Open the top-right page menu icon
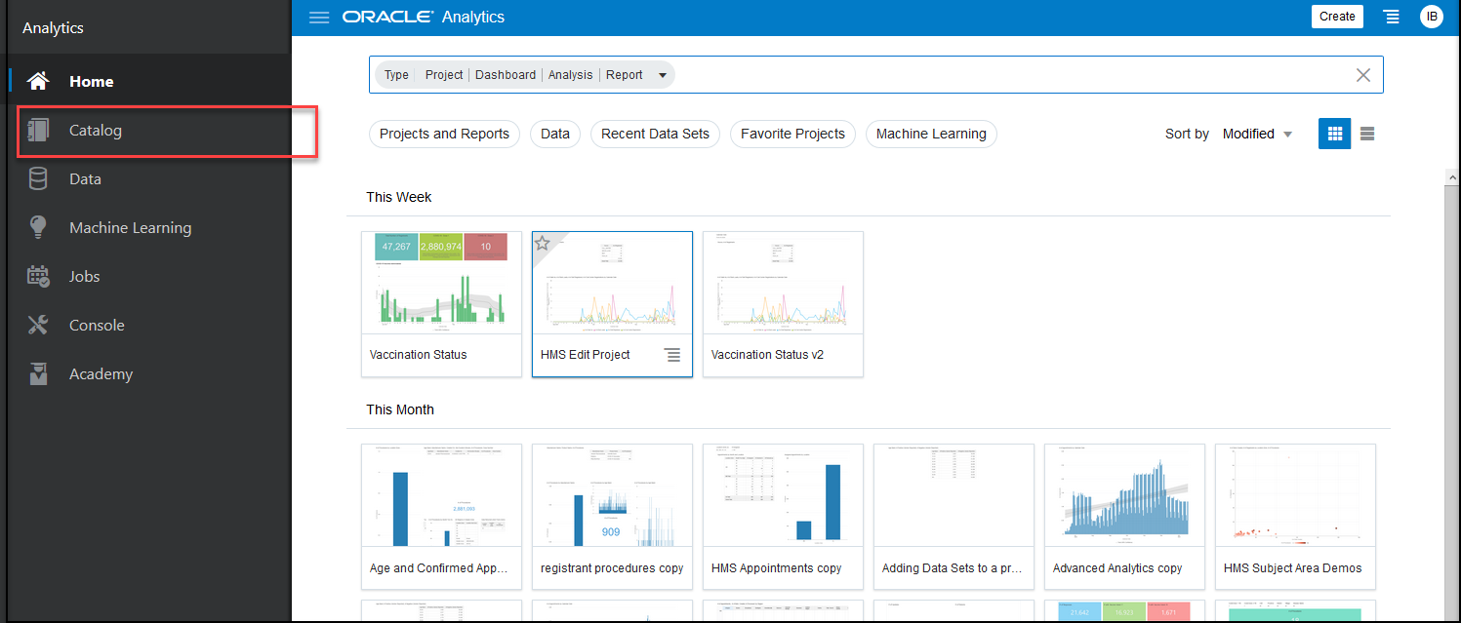 pos(1391,17)
